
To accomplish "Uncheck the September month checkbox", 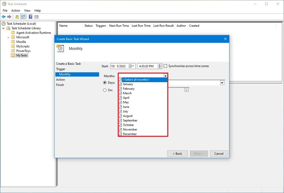I will [x=120, y=120].
